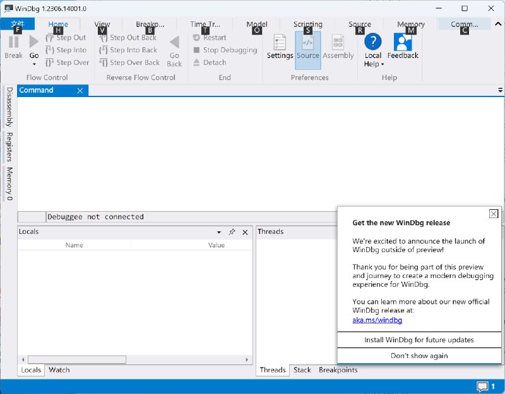Click the Stop Debugging square icon
The width and height of the screenshot is (505, 394).
click(x=196, y=50)
